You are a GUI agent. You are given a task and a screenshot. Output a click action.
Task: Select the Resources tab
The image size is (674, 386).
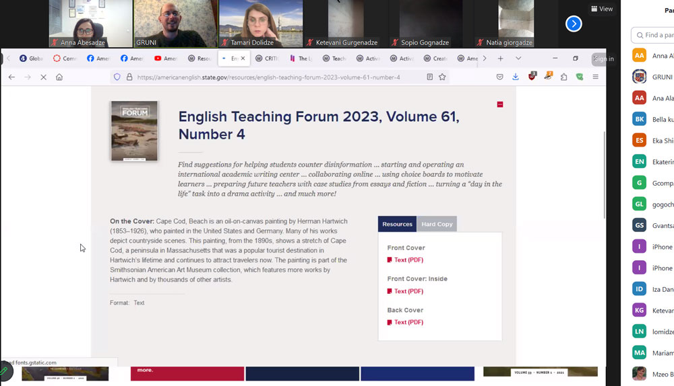pos(397,224)
